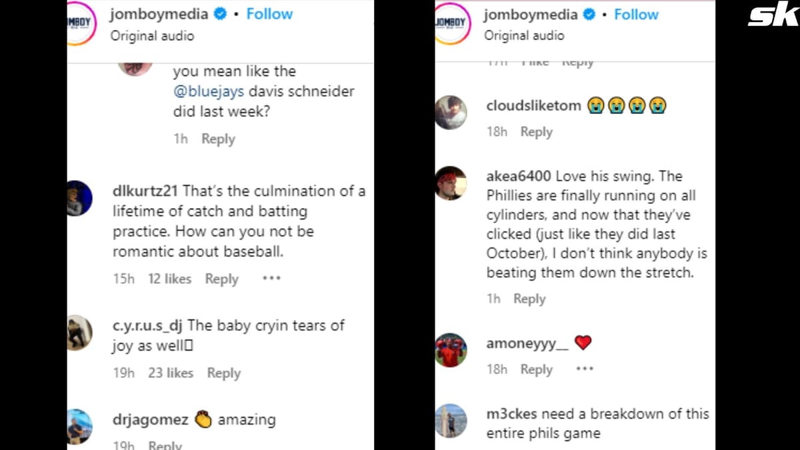
Task: Open dlkurtz21's profile avatar
Action: point(79,198)
